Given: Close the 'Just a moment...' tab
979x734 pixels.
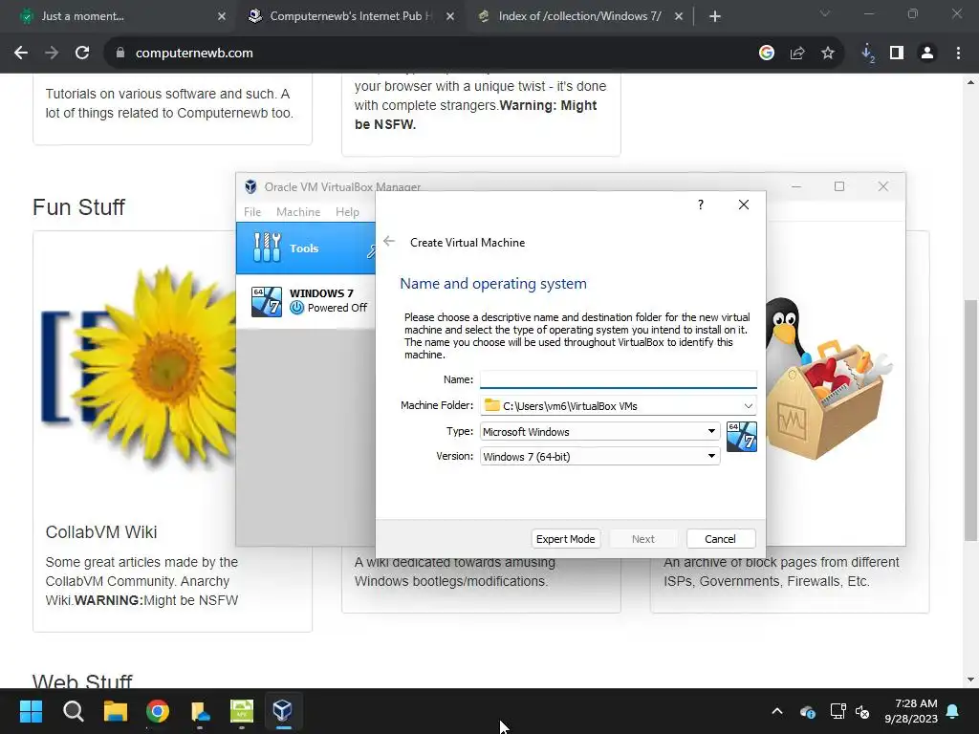Looking at the screenshot, I should pos(222,16).
